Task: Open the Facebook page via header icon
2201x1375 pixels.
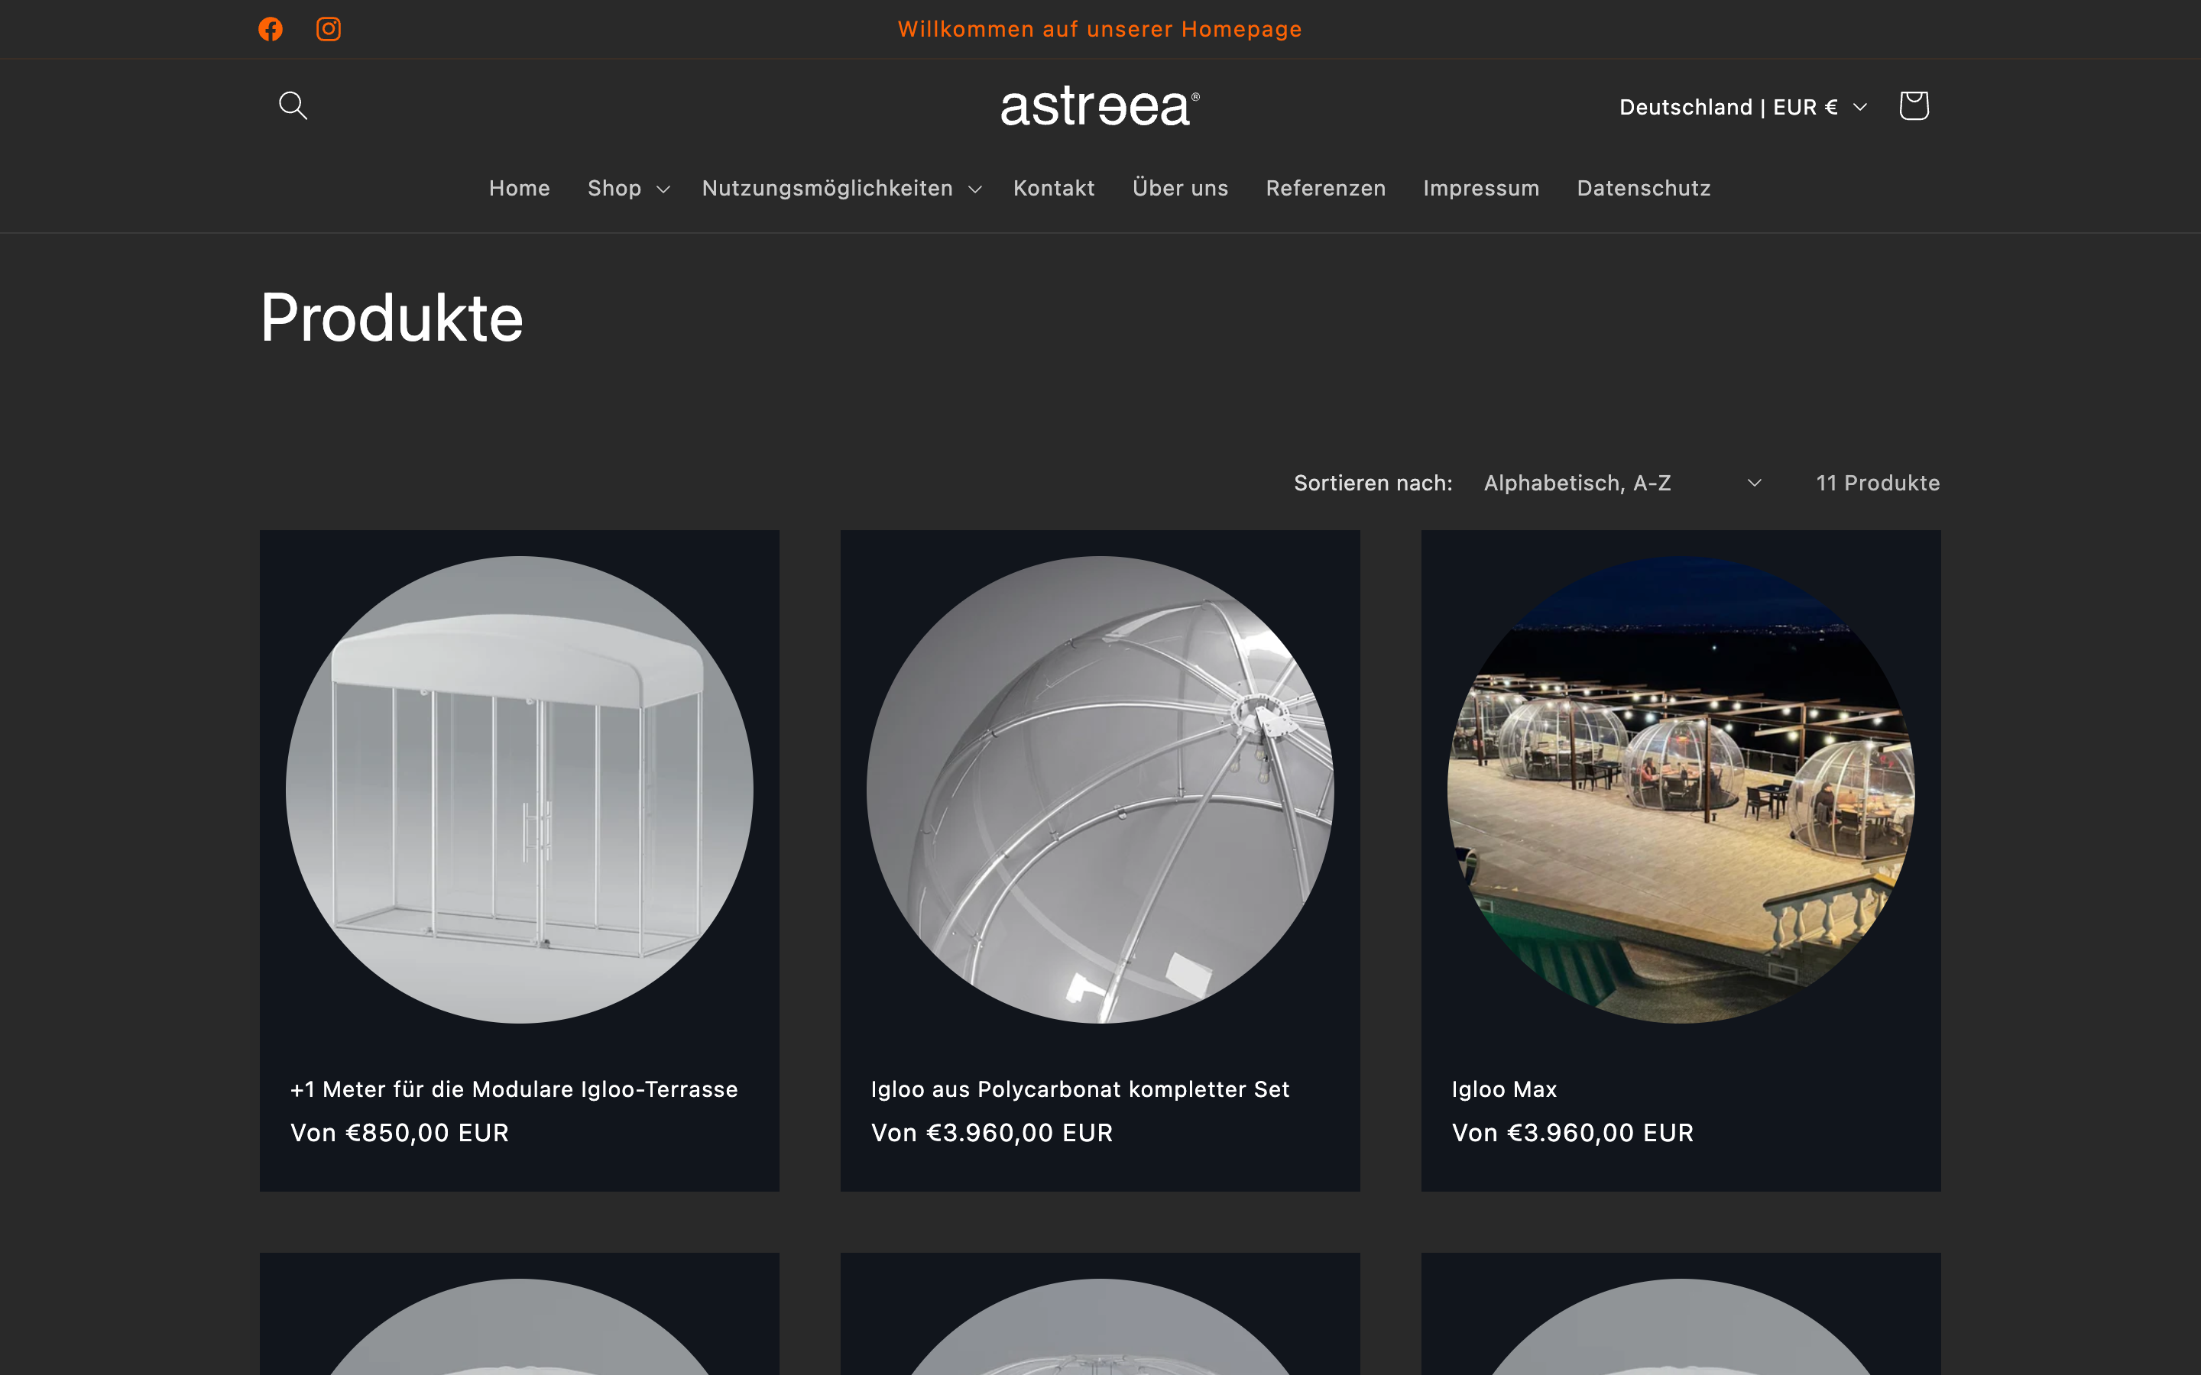Action: [x=270, y=28]
